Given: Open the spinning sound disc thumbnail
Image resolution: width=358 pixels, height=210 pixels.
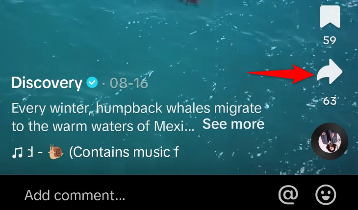Looking at the screenshot, I should click(330, 141).
